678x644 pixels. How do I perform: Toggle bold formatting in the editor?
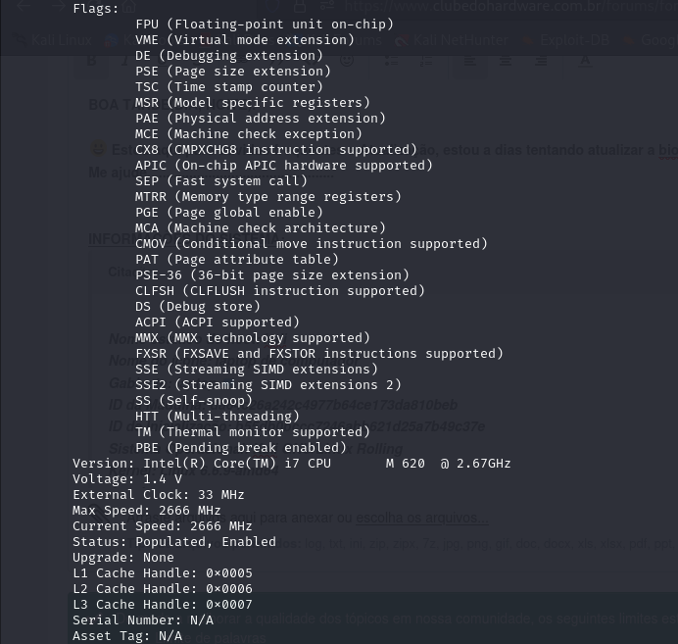point(92,61)
